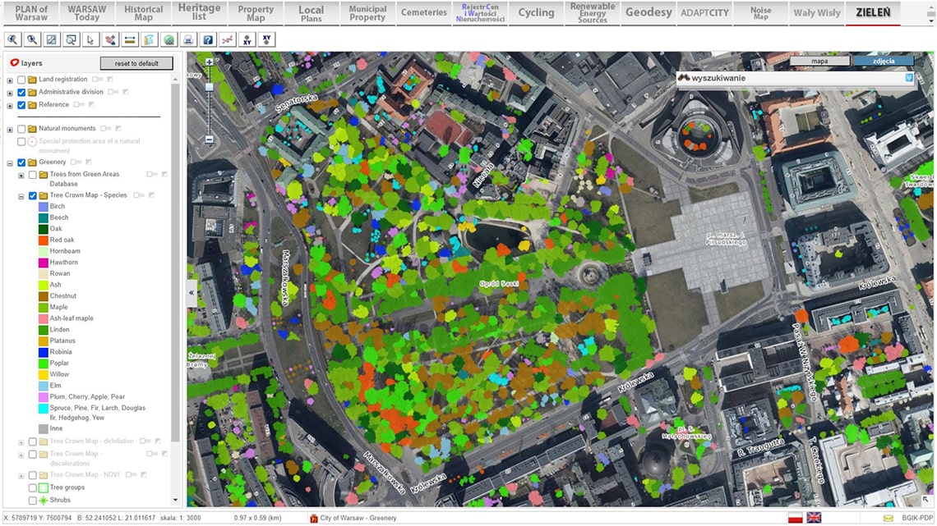Image resolution: width=937 pixels, height=526 pixels.
Task: Click the binoculars search icon
Action: pyautogui.click(x=684, y=78)
